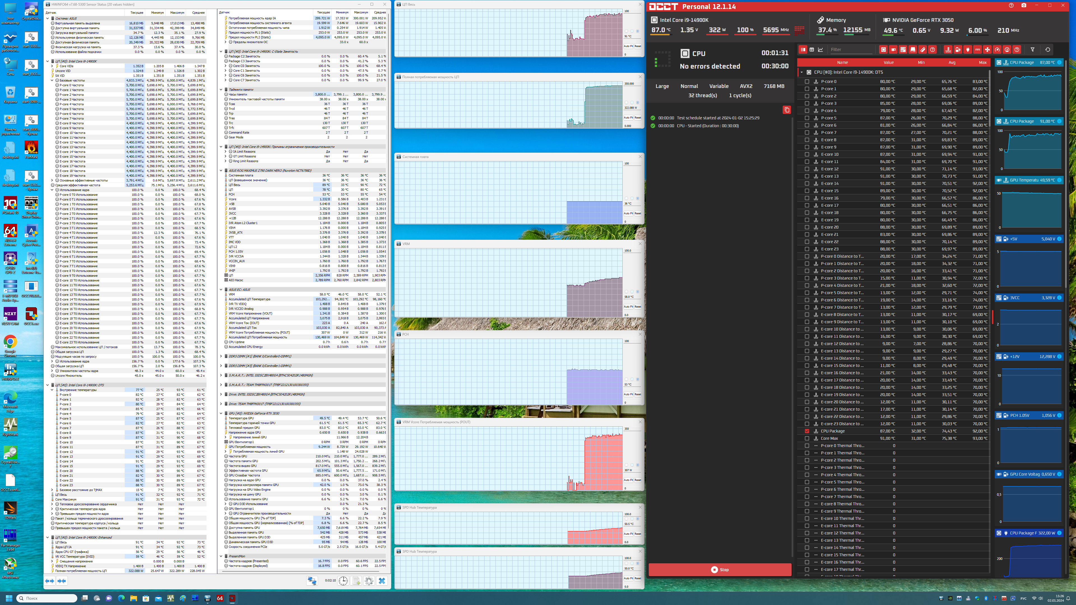1076x605 pixels.
Task: Start HWiNFO logging with sheet-plus icon
Action: pos(356,581)
